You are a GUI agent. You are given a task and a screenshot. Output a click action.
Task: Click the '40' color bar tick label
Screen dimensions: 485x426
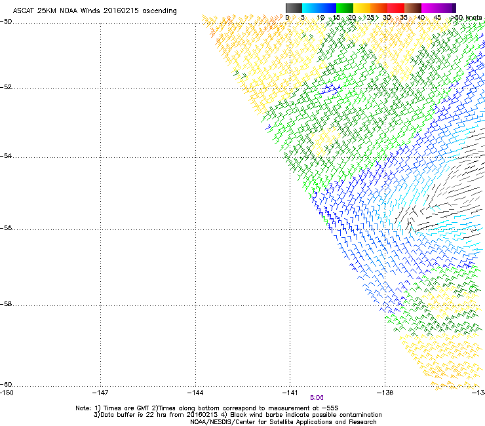point(421,17)
